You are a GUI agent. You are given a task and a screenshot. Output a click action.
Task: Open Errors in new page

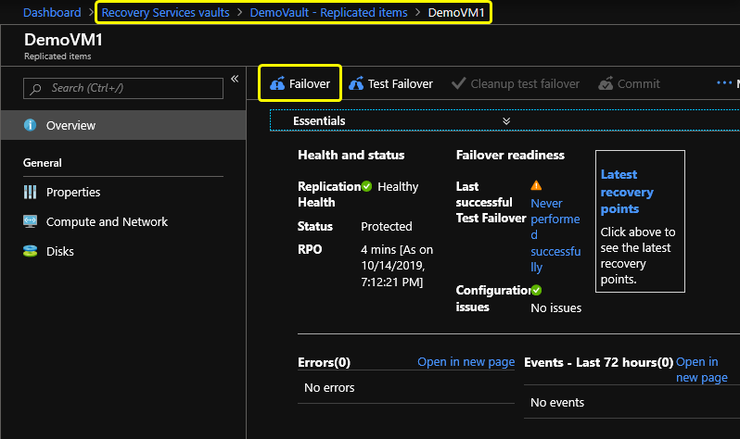(466, 362)
